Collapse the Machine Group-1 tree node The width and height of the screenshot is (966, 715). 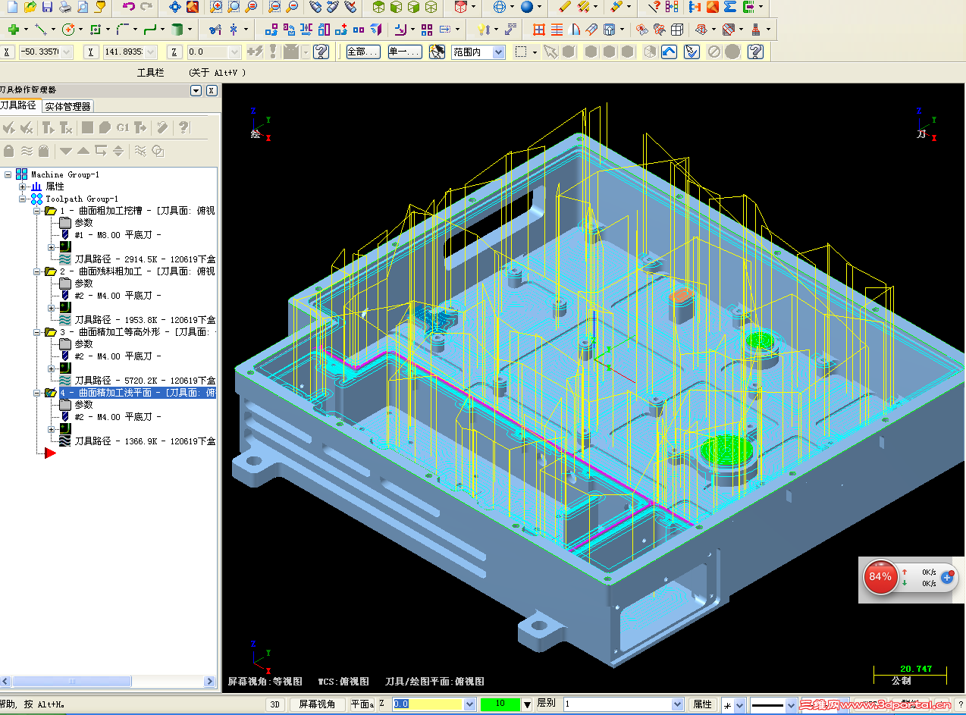click(x=8, y=174)
